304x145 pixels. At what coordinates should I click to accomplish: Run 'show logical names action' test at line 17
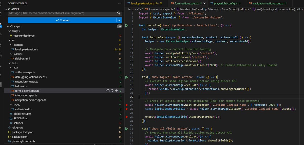click(x=127, y=77)
